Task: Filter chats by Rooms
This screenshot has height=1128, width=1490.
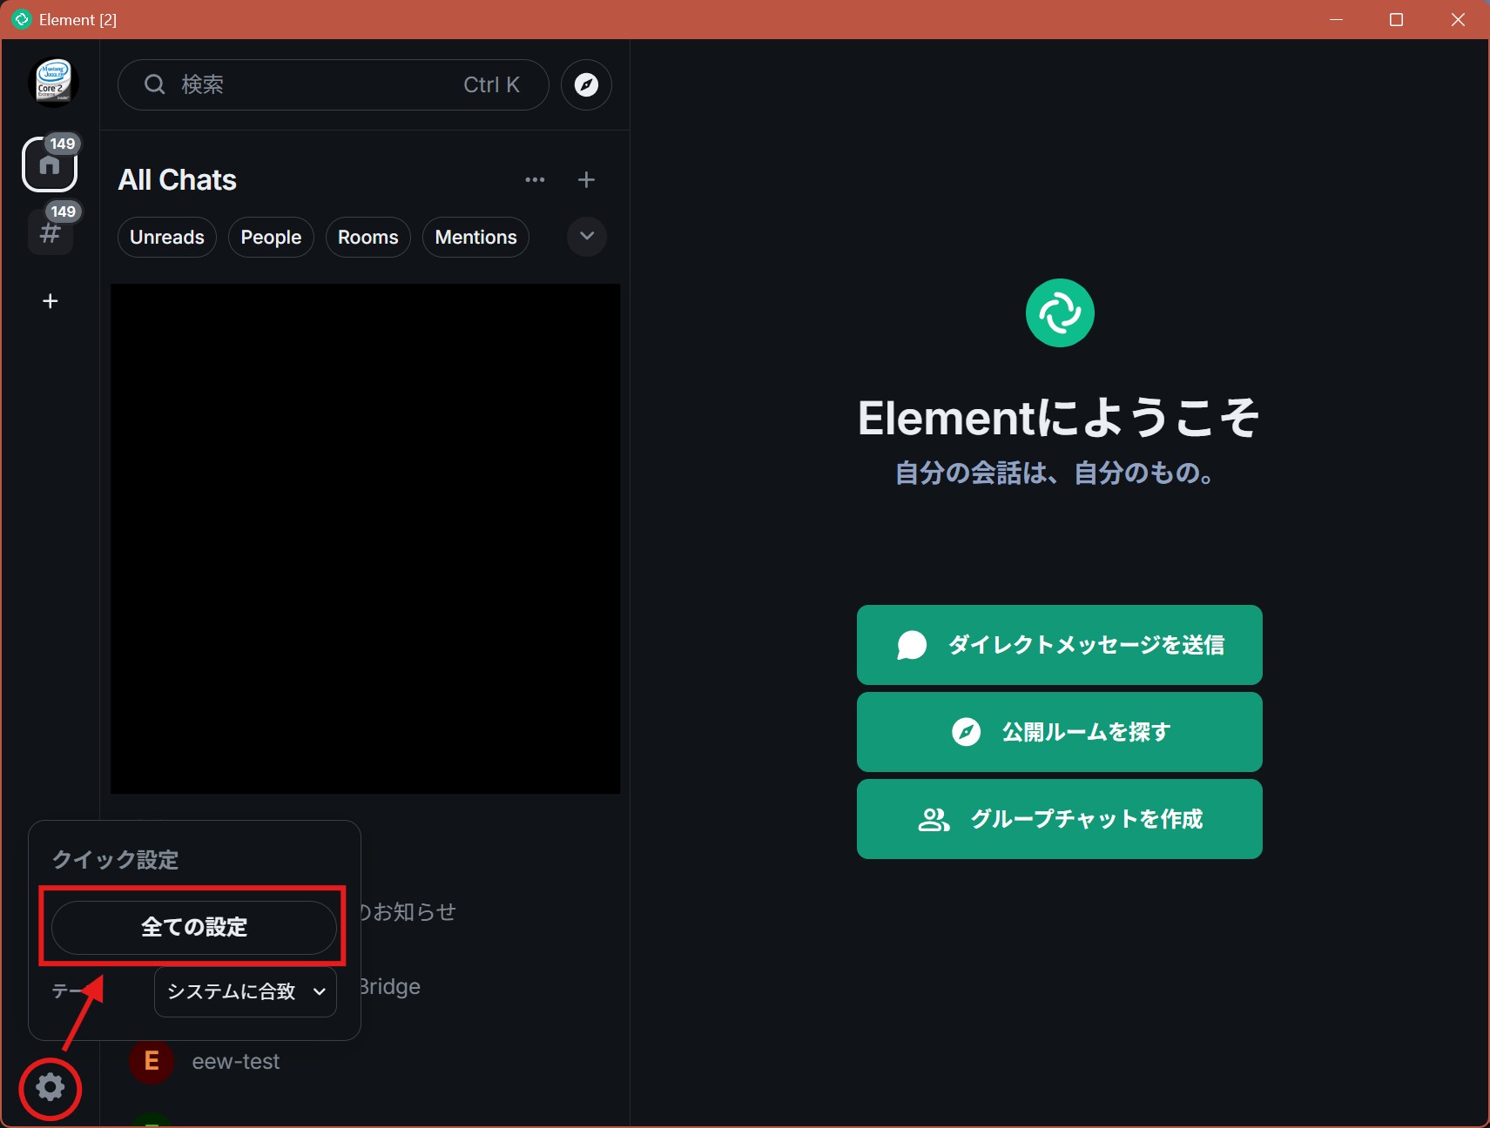Action: pyautogui.click(x=367, y=238)
